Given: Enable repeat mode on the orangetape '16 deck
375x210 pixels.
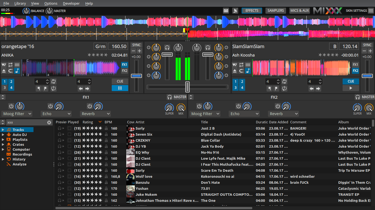Looking at the screenshot, I should click(10, 65).
